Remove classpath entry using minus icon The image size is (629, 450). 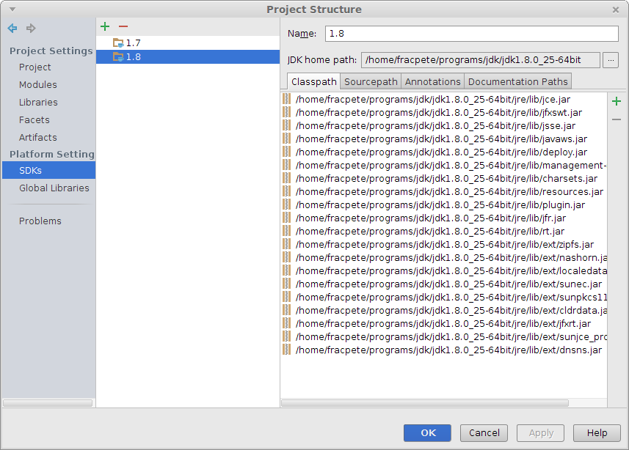click(617, 119)
